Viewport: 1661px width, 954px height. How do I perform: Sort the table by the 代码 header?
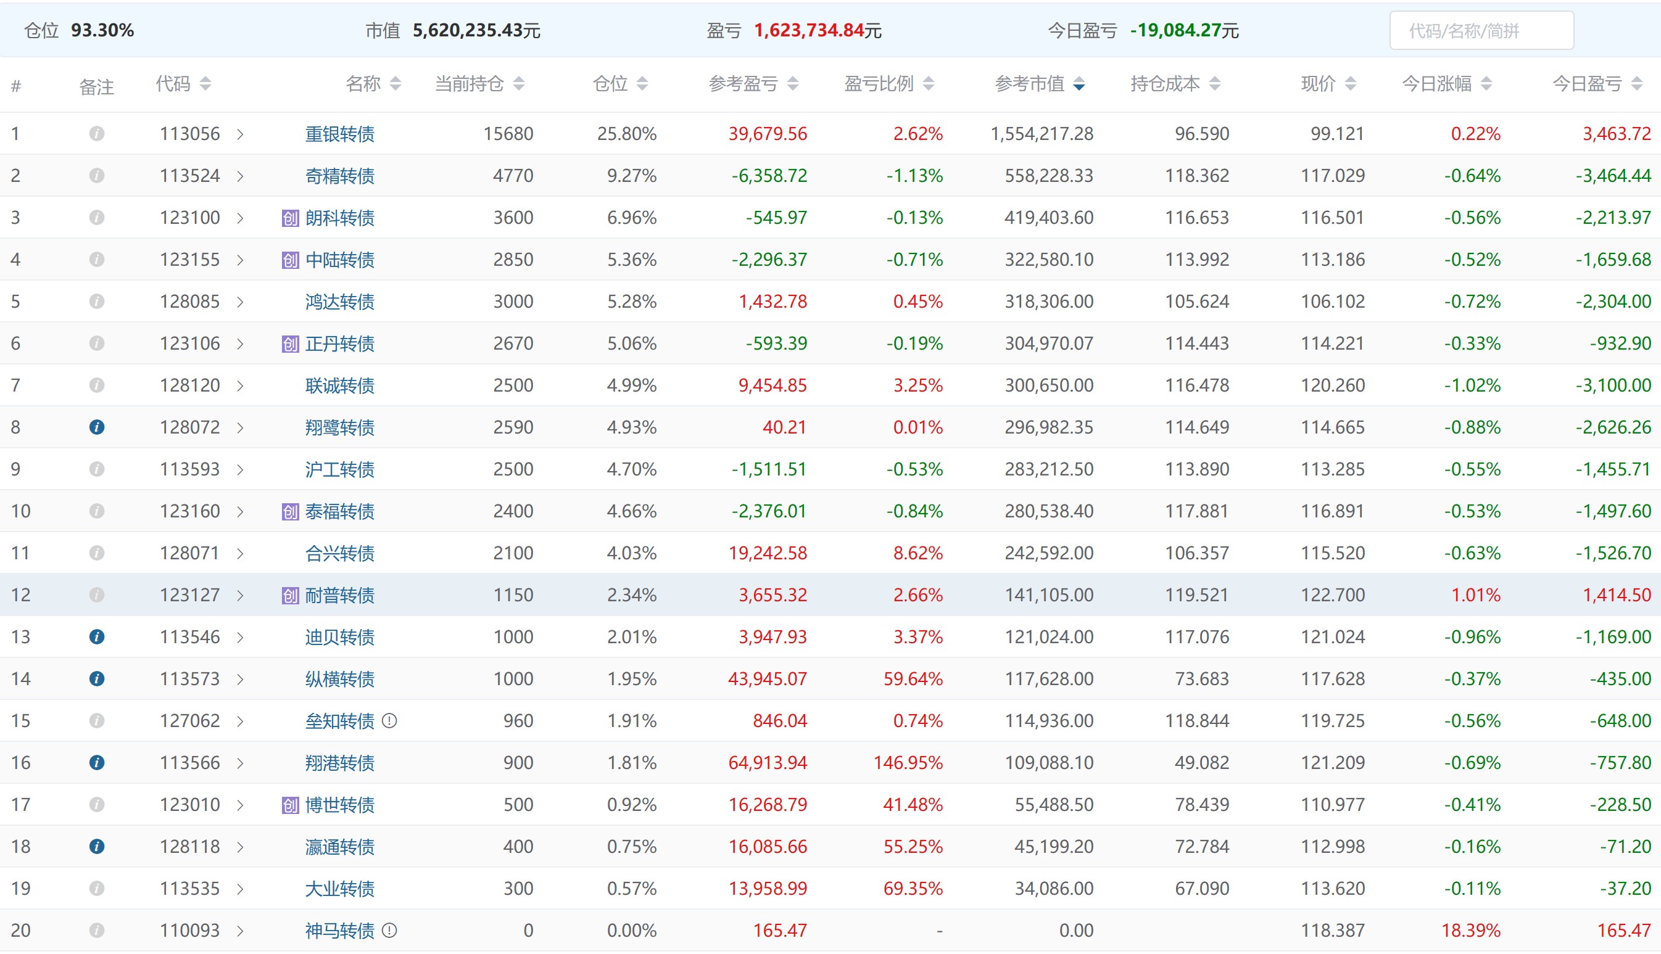(205, 84)
